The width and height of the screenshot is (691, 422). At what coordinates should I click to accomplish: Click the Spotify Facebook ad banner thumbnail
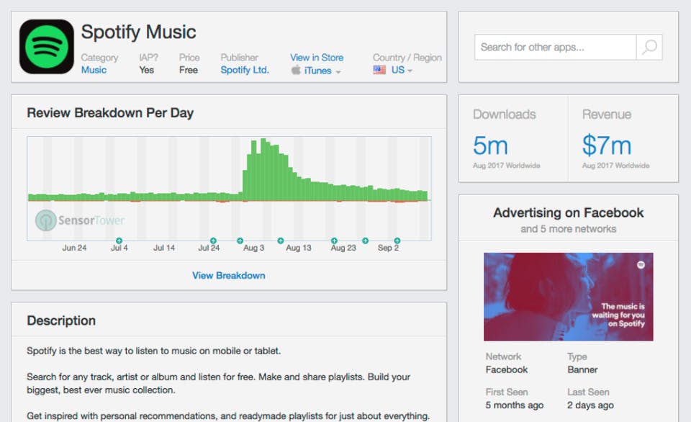(x=568, y=296)
